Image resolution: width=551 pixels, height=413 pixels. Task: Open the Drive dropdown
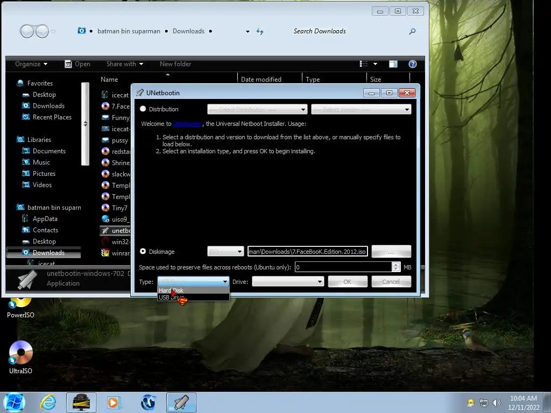click(x=288, y=282)
